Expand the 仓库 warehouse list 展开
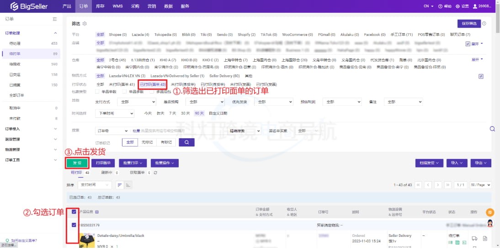This screenshot has width=500, height=251. [x=477, y=60]
